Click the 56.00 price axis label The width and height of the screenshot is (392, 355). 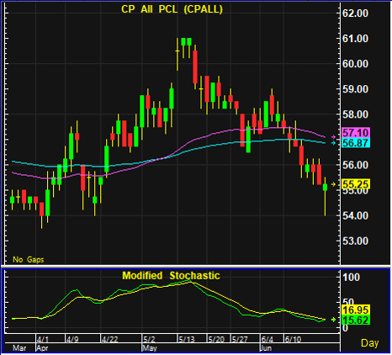click(x=355, y=165)
